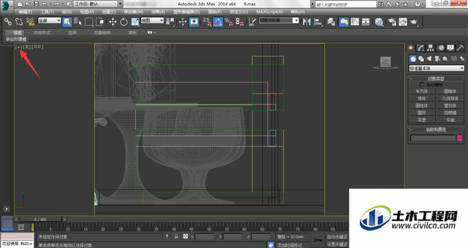Open the Rendered Frame Window icon

(x=403, y=22)
